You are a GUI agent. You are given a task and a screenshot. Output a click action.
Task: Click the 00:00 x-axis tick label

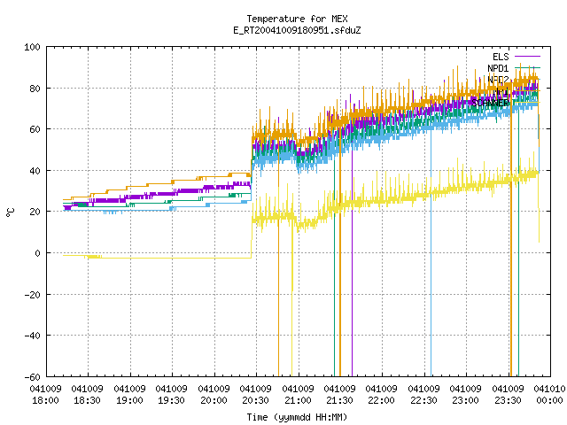549,400
